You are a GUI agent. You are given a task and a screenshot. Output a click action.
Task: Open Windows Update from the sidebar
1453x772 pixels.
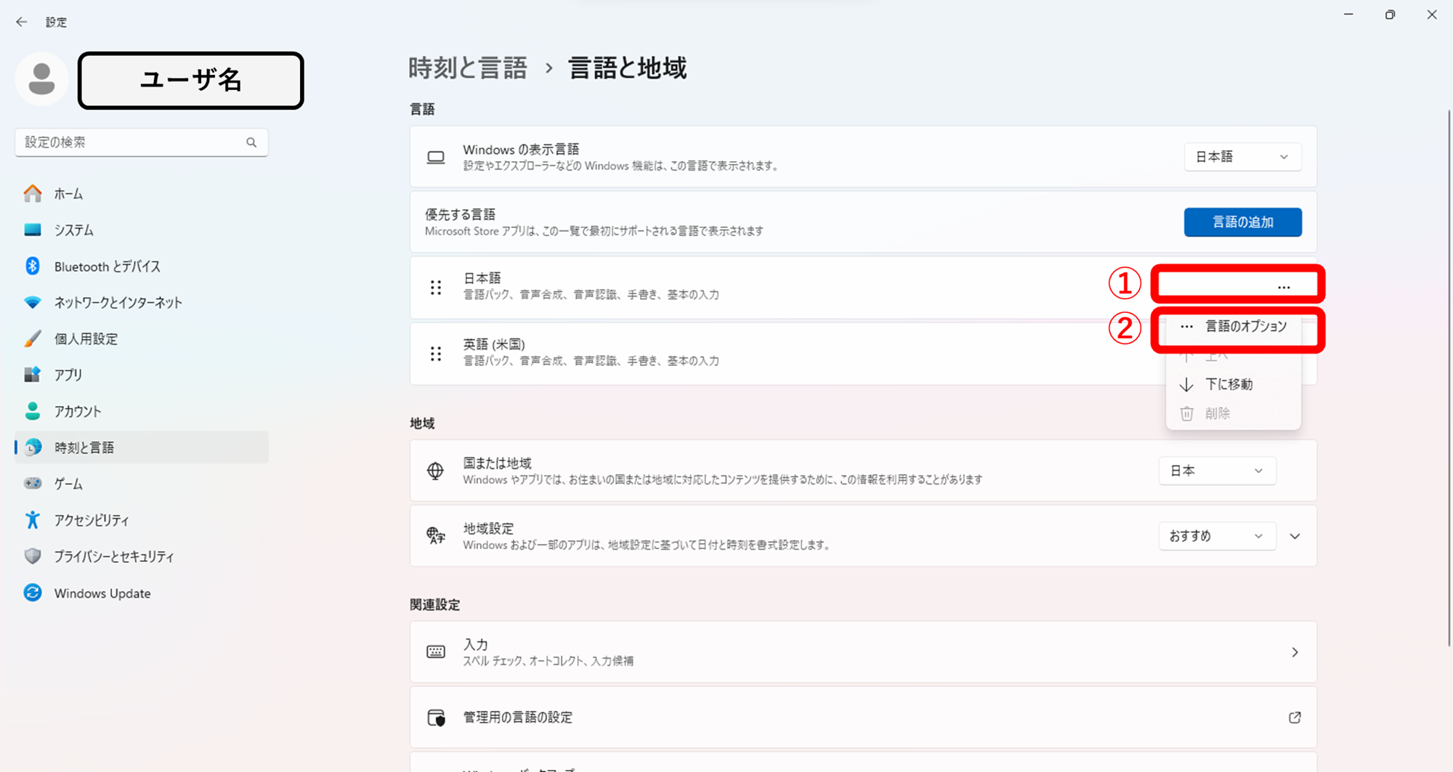(x=102, y=593)
